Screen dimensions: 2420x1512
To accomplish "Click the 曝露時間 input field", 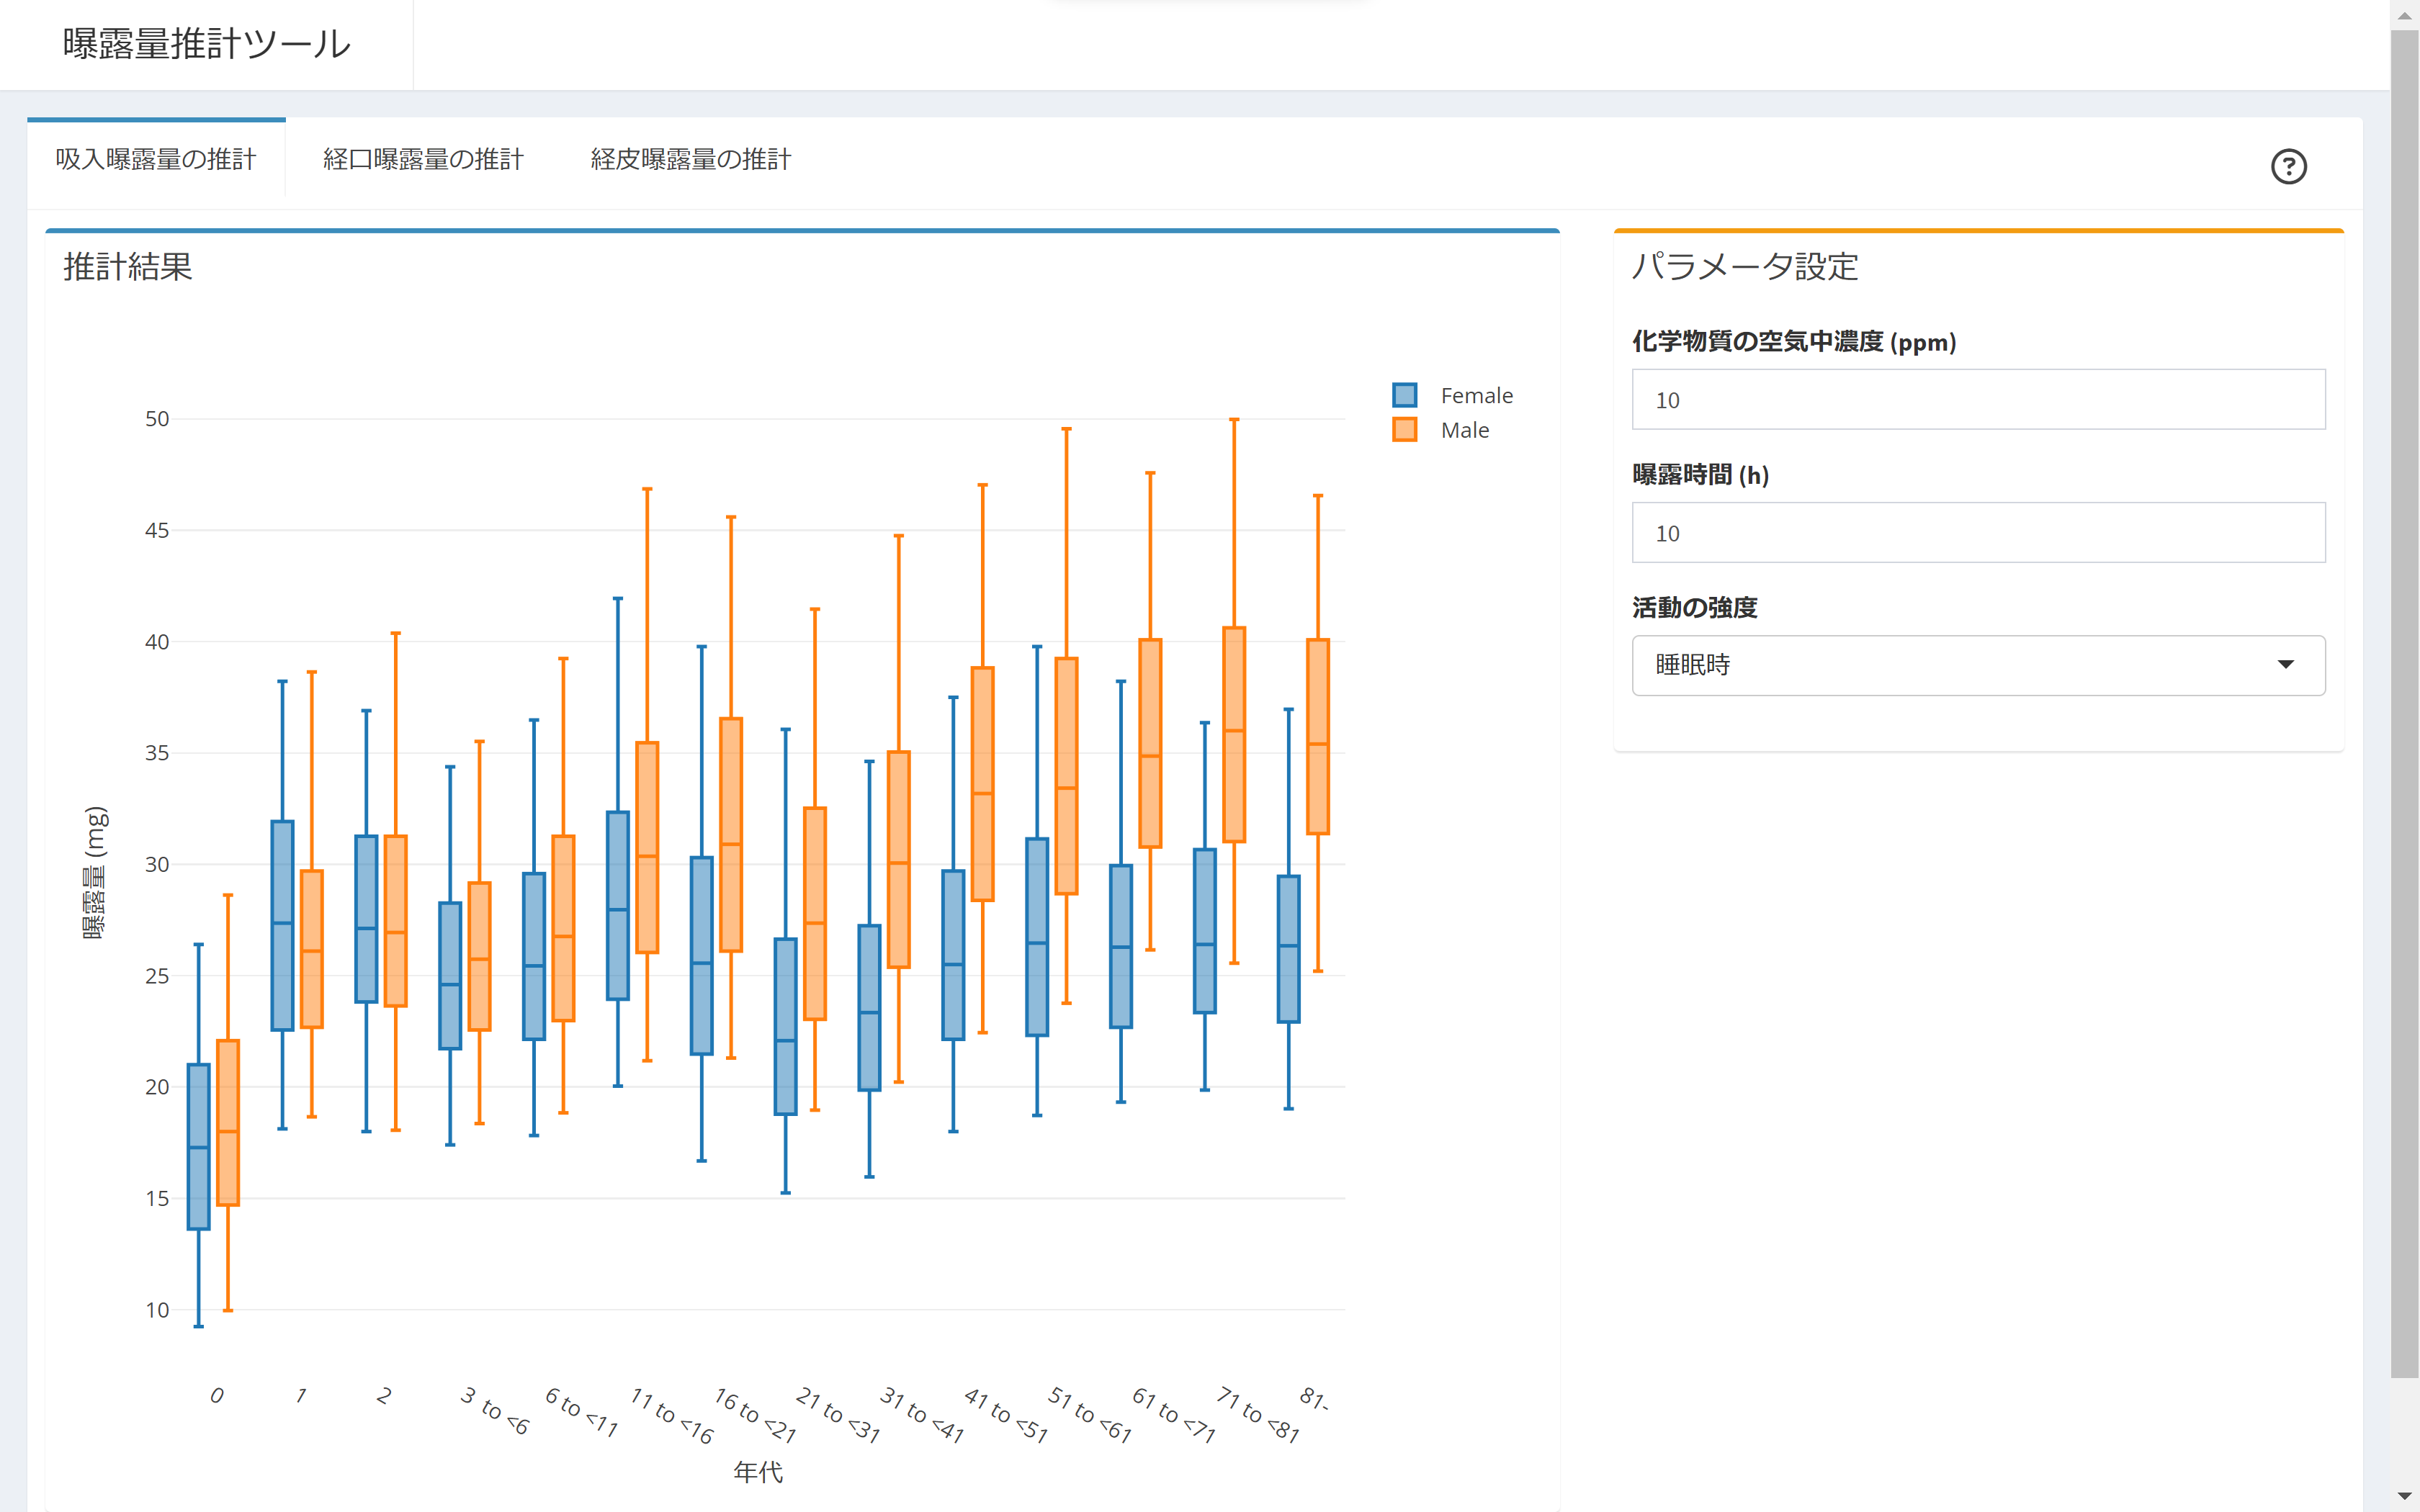I will 1979,533.
